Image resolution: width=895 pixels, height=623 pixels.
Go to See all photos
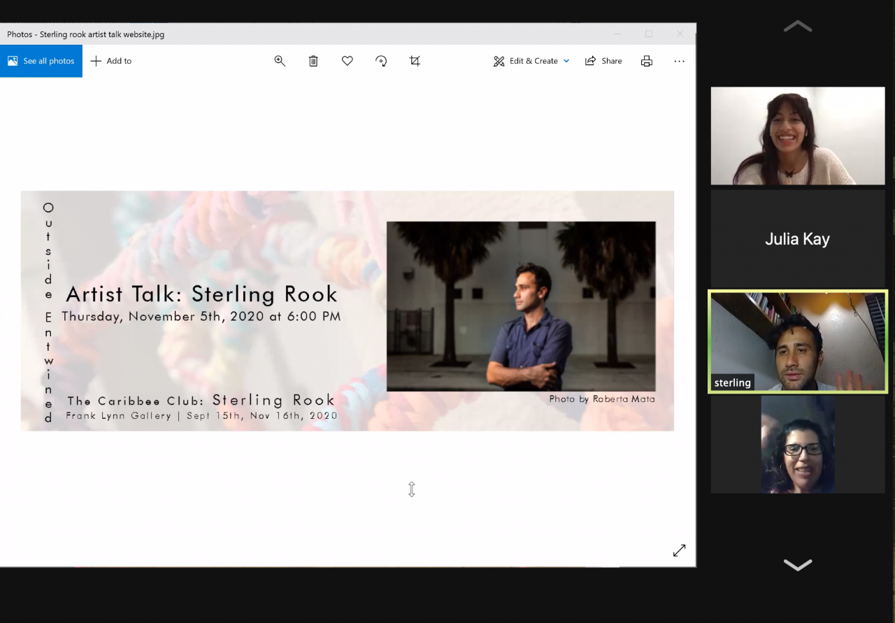point(41,61)
